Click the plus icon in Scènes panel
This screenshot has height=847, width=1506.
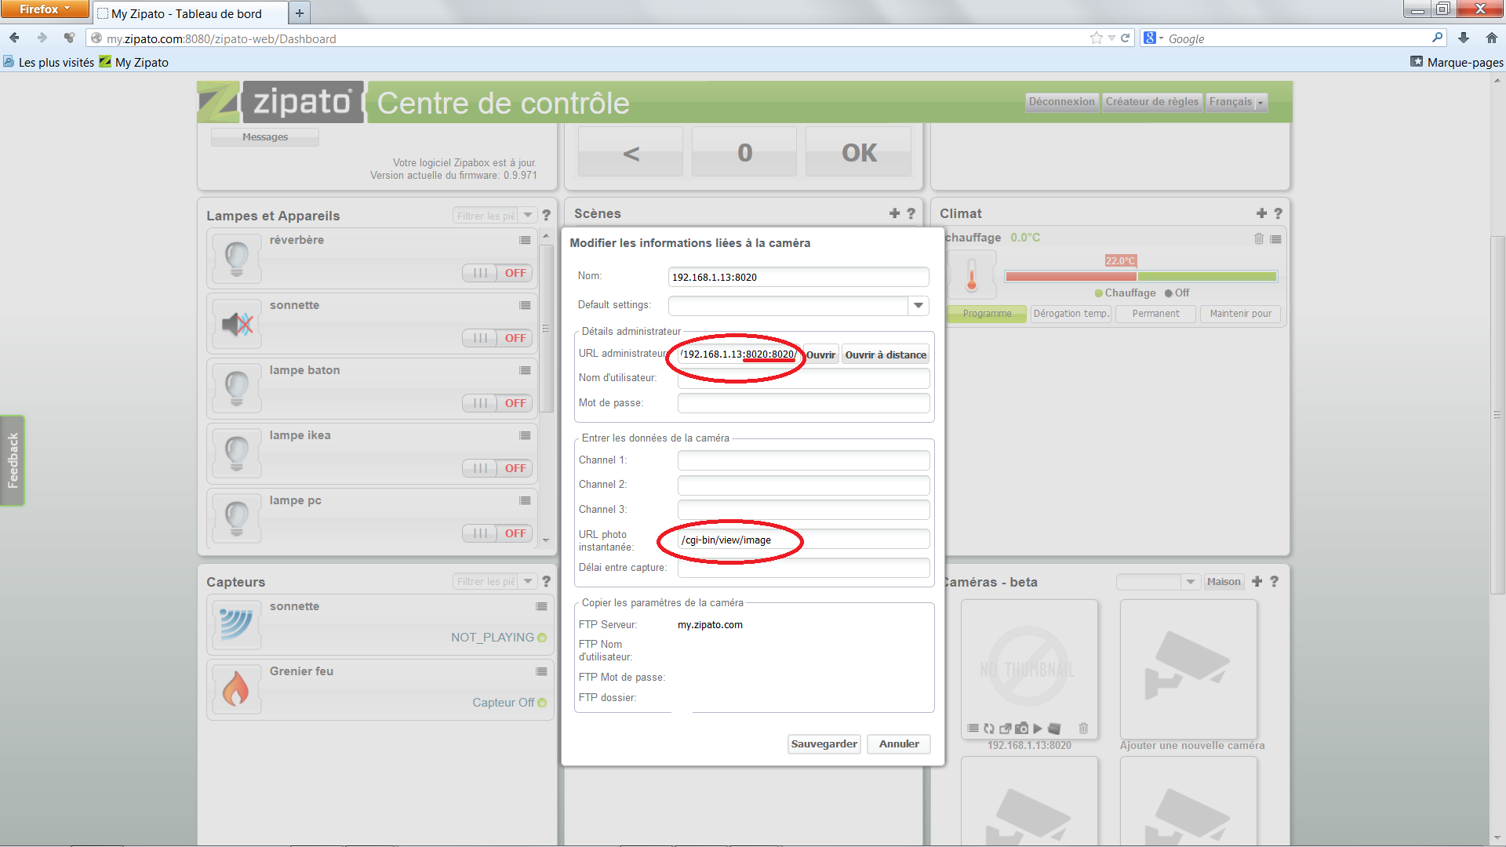[x=894, y=213]
